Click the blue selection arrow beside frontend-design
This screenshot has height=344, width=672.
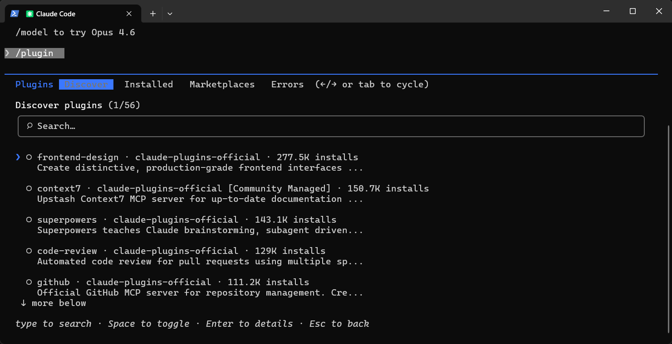18,157
